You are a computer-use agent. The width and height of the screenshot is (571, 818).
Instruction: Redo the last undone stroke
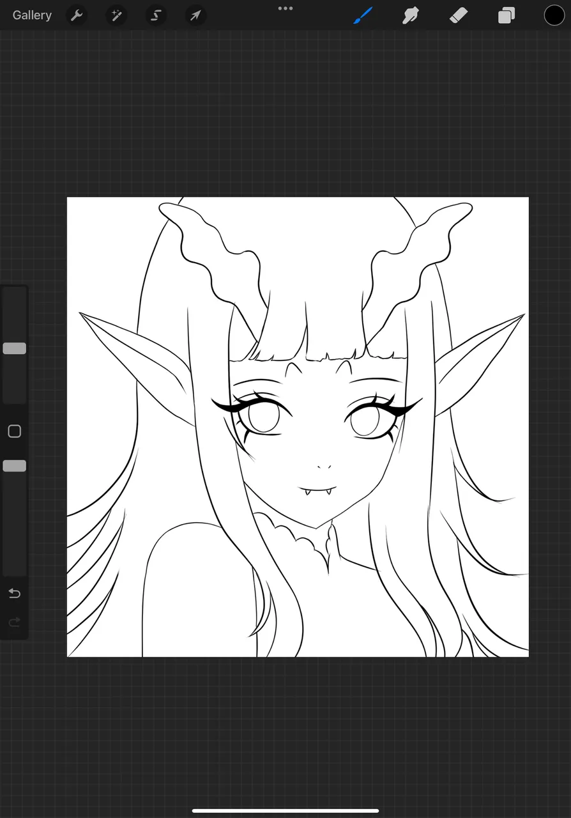click(x=14, y=622)
